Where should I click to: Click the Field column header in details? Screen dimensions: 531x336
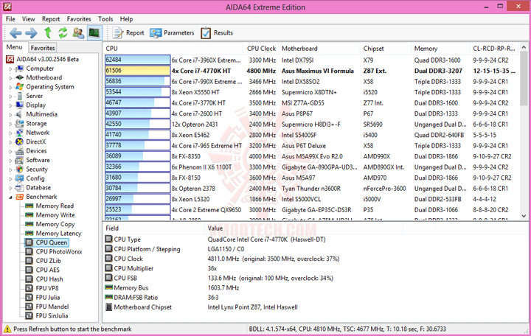point(153,228)
